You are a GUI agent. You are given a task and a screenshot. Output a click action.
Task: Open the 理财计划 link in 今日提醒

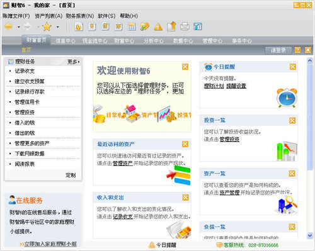pos(214,86)
